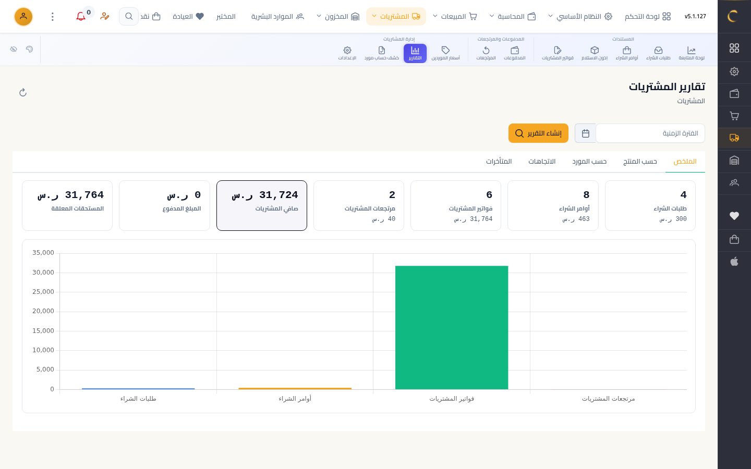Open the الموارد البشرية HR menu item
Screen dimensions: 751x469
coord(277,16)
